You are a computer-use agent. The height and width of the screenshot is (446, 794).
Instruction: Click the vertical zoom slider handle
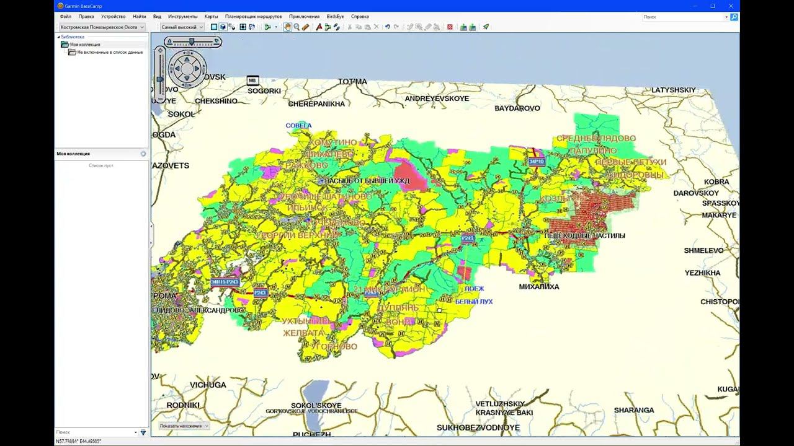coord(160,79)
